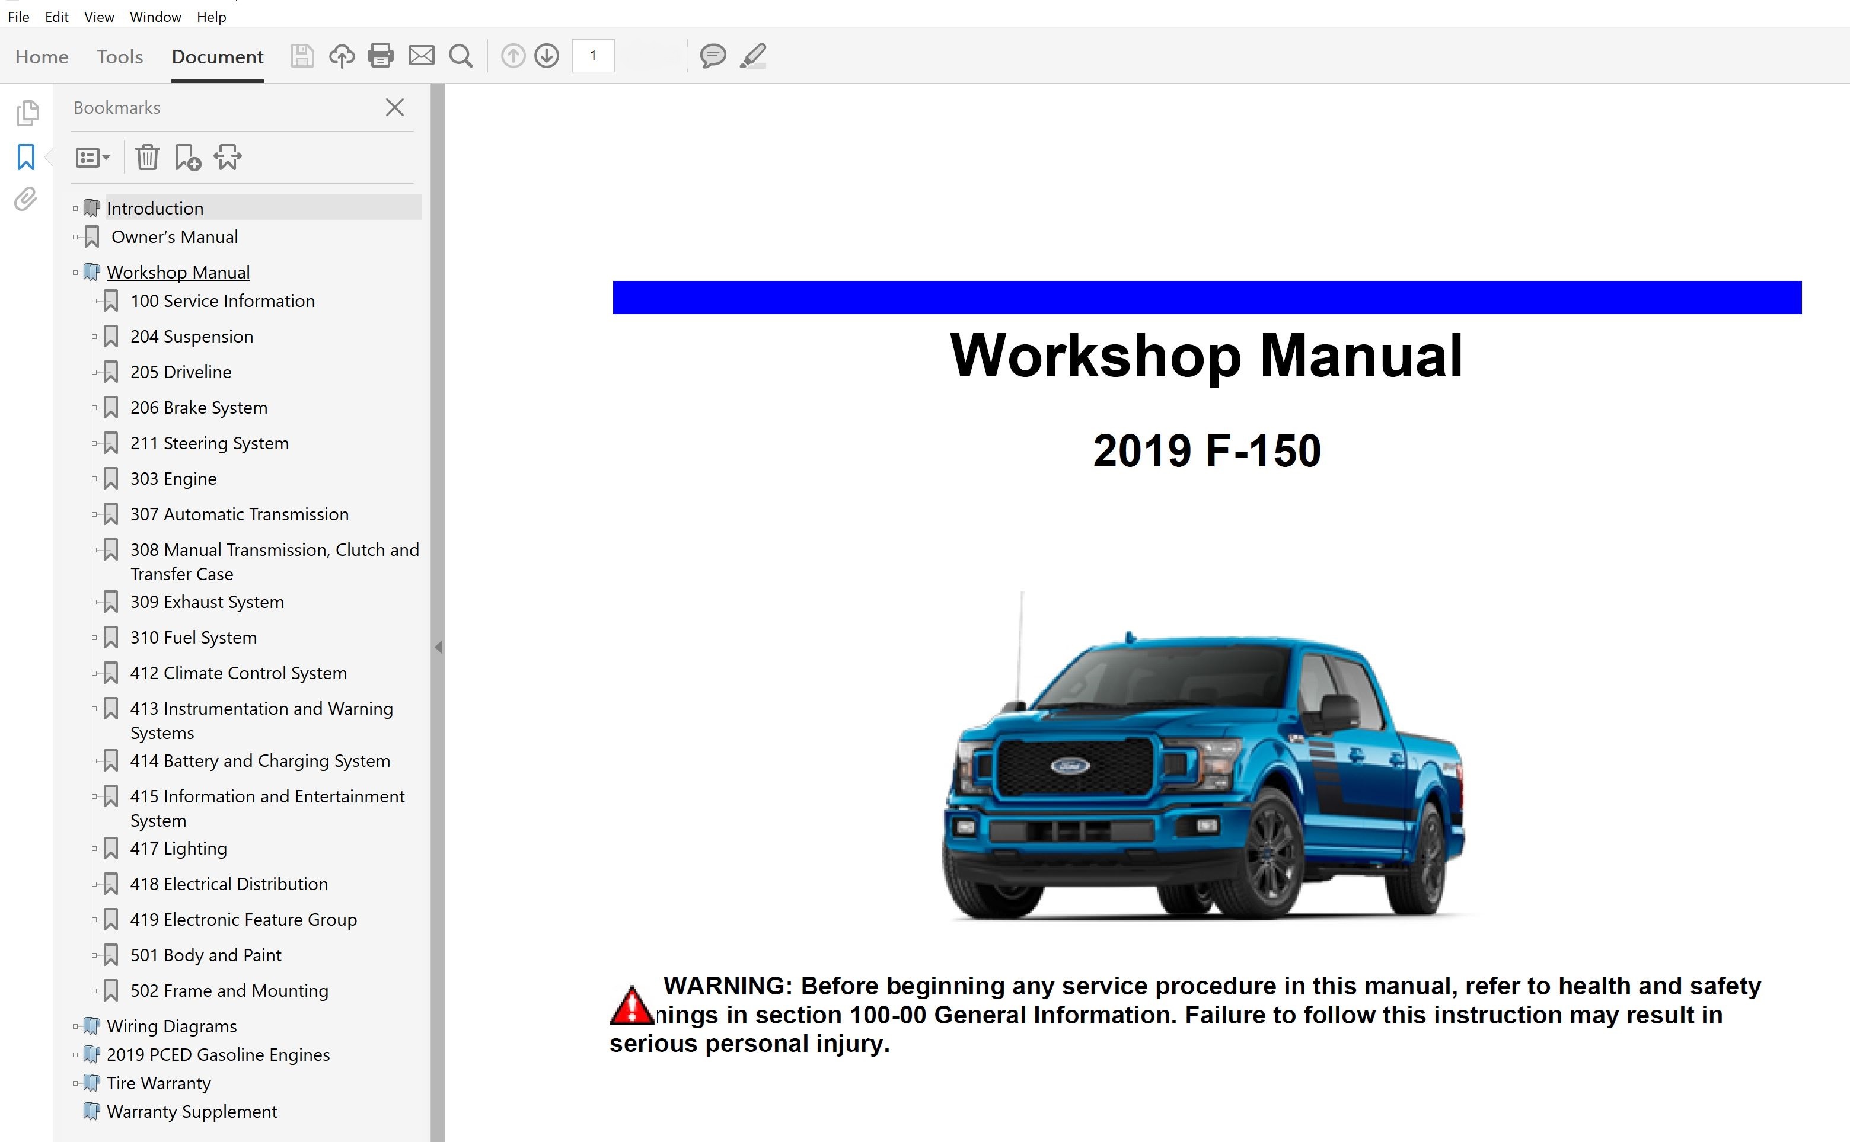Expand the Wiring Diagrams bookmark
1850x1142 pixels.
(75, 1026)
